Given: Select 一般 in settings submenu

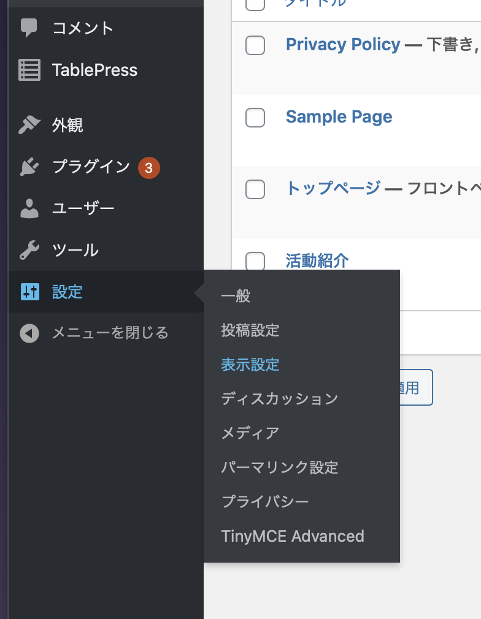Looking at the screenshot, I should pos(236,295).
